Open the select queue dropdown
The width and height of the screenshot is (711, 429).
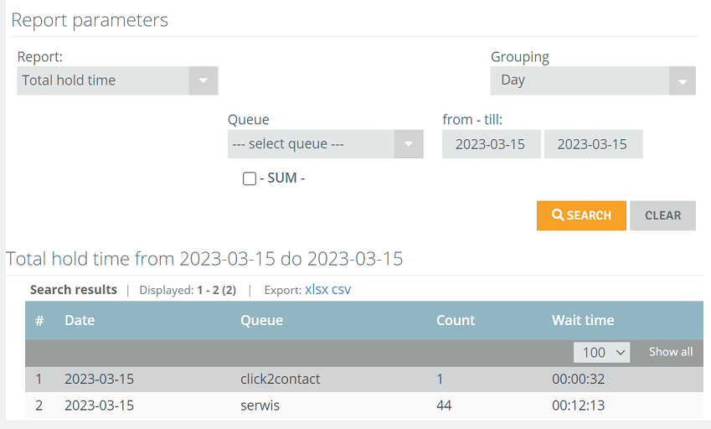click(325, 144)
